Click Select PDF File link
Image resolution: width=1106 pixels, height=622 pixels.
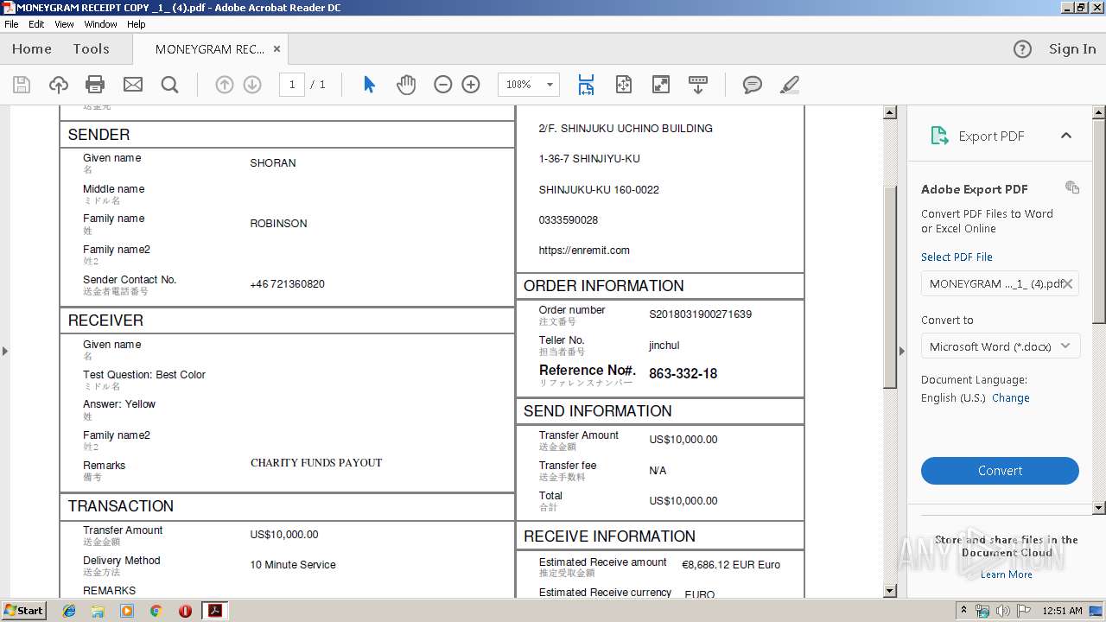tap(957, 257)
